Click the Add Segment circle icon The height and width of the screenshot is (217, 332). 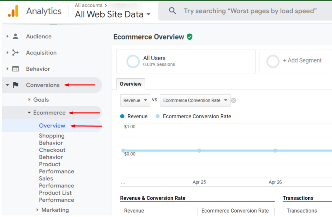[273, 61]
